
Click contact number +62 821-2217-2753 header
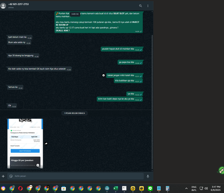click(18, 4)
